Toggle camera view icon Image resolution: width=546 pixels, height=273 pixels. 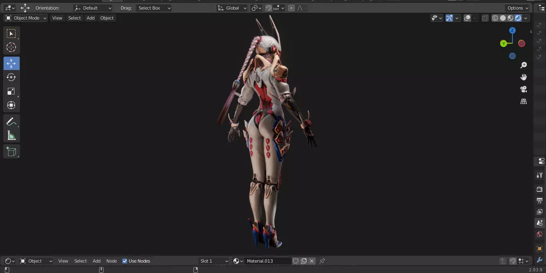[x=524, y=89]
